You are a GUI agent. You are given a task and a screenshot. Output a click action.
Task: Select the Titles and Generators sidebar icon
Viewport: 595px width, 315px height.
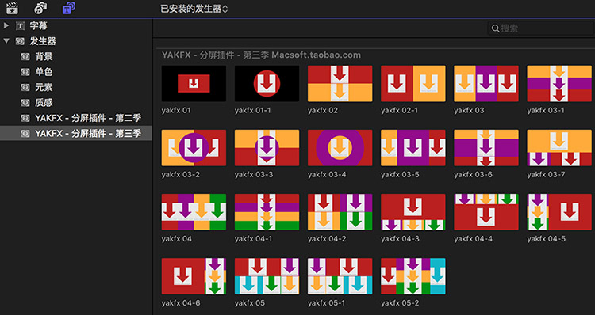(x=69, y=8)
